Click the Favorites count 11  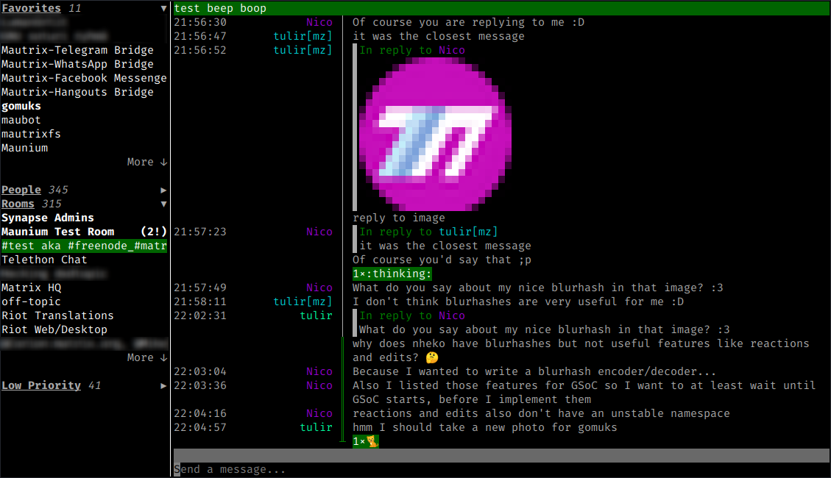point(75,9)
